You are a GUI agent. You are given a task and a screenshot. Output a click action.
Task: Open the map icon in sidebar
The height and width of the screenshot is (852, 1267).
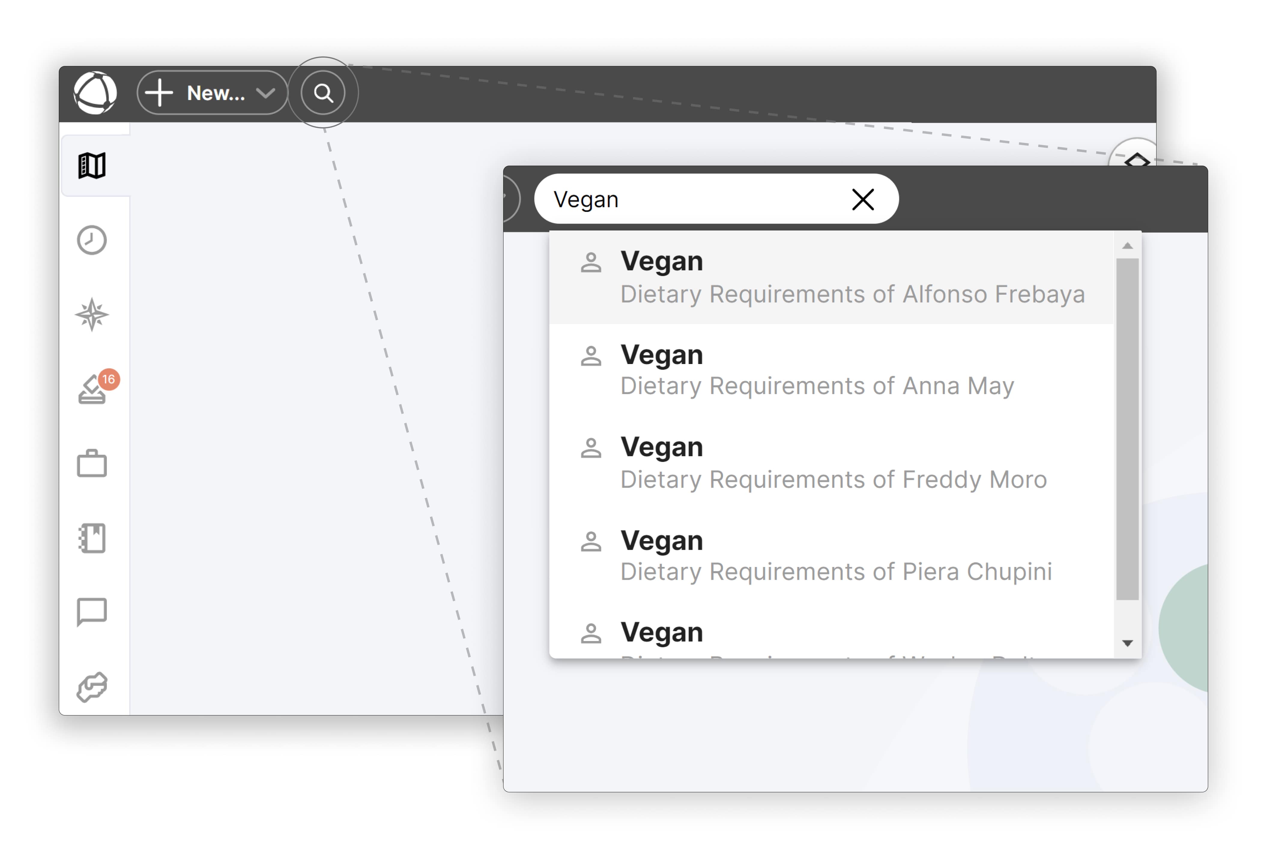[x=92, y=165]
